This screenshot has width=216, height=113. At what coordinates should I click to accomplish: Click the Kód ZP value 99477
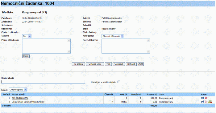[124, 102]
